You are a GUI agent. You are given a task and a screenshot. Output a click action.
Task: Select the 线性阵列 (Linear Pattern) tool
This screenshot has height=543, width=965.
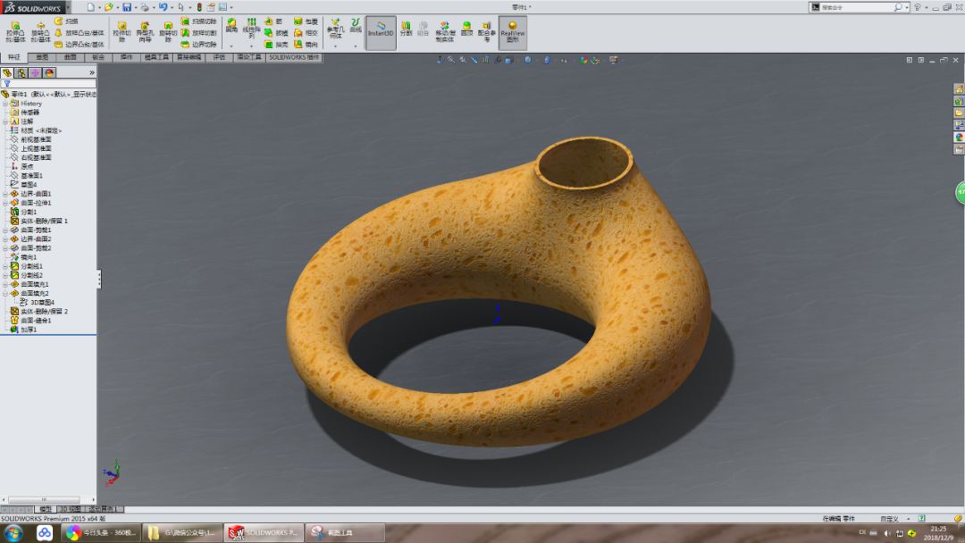[252, 25]
